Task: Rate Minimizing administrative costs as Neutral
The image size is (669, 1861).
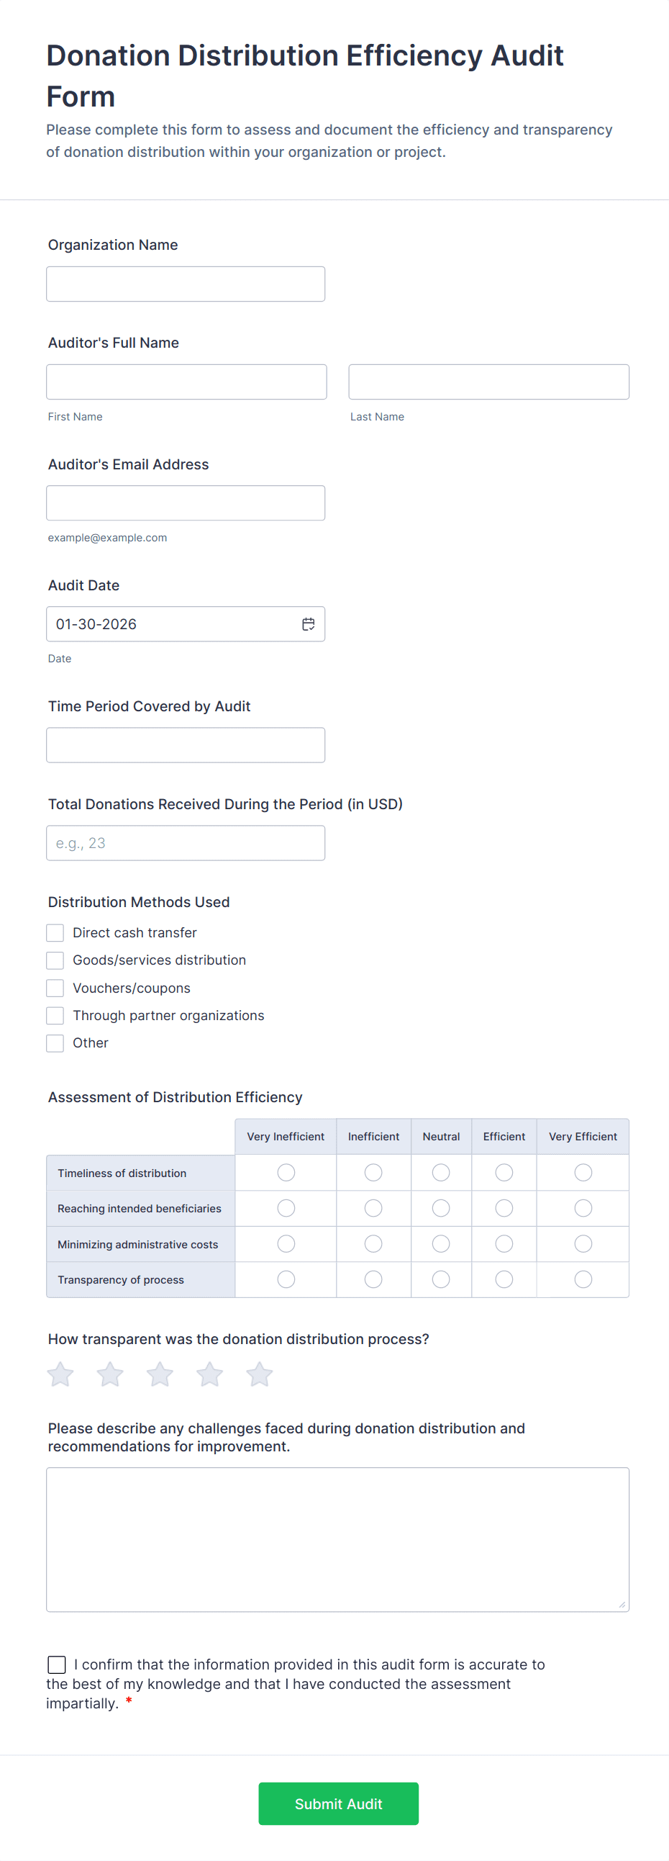Action: (x=441, y=1243)
